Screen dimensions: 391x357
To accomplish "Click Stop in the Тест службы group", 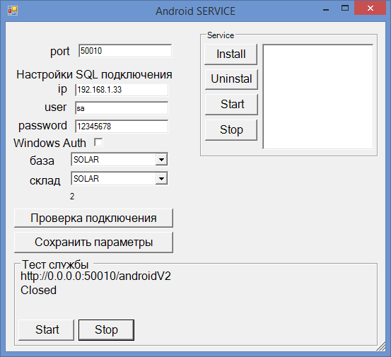I will coord(107,330).
